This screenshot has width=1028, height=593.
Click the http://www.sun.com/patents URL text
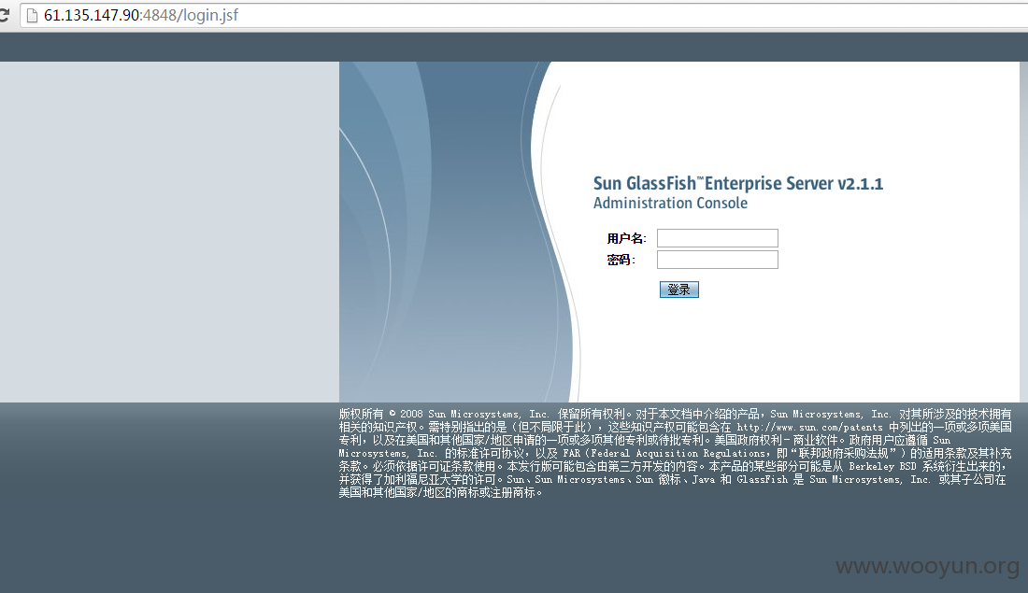tap(809, 427)
